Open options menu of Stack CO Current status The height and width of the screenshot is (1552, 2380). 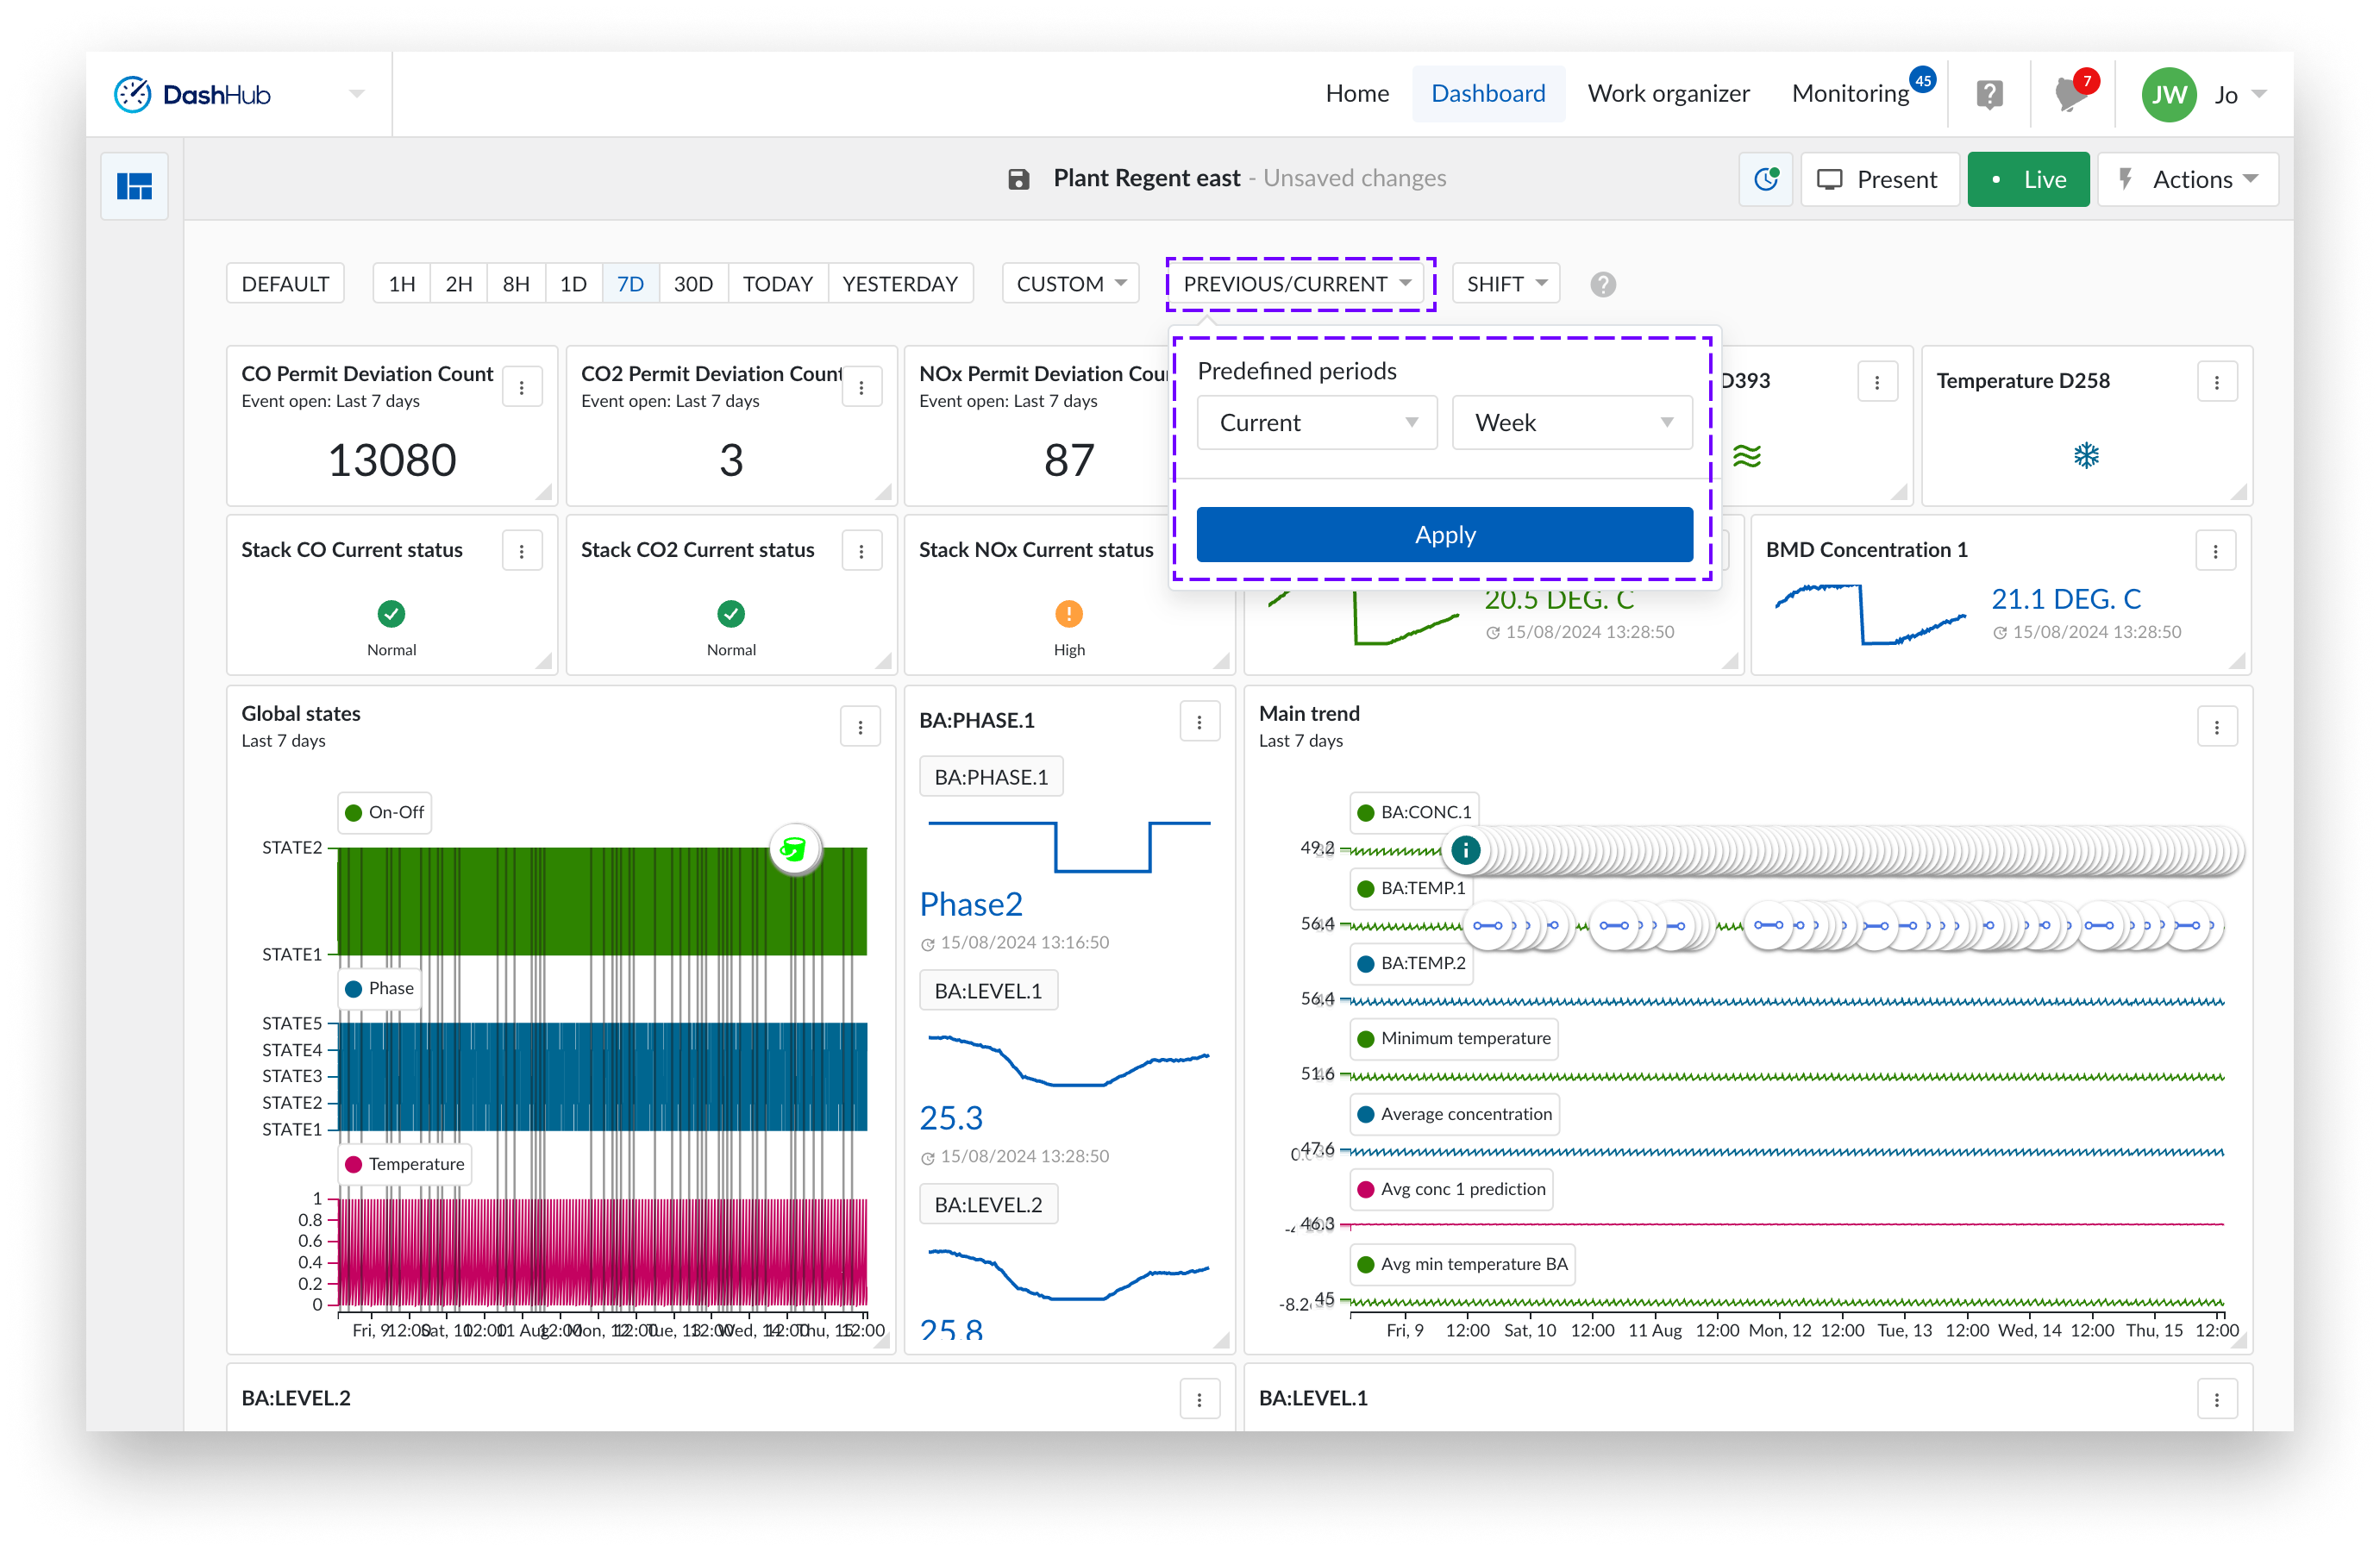[x=522, y=552]
